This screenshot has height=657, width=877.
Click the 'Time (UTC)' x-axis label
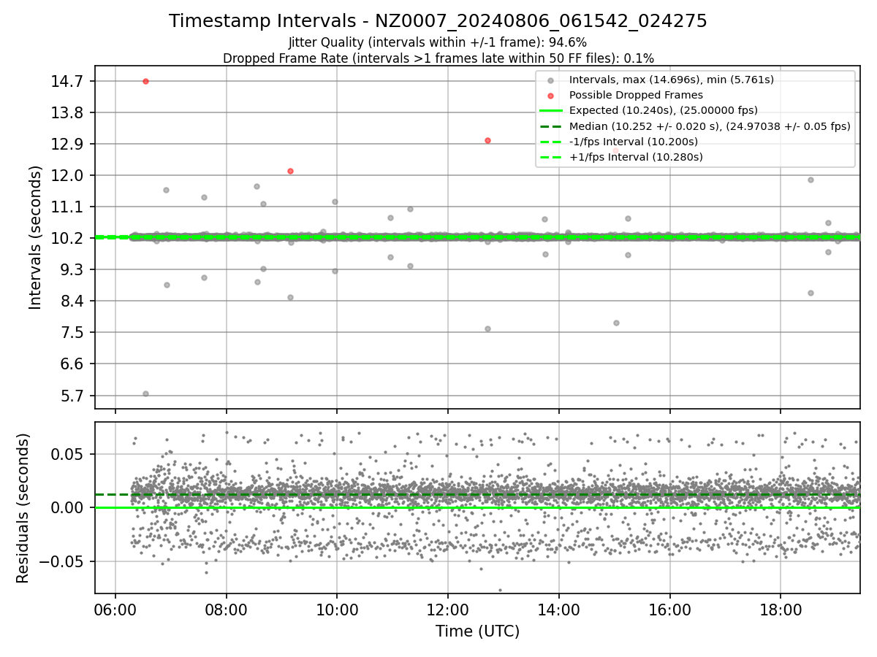tap(477, 631)
